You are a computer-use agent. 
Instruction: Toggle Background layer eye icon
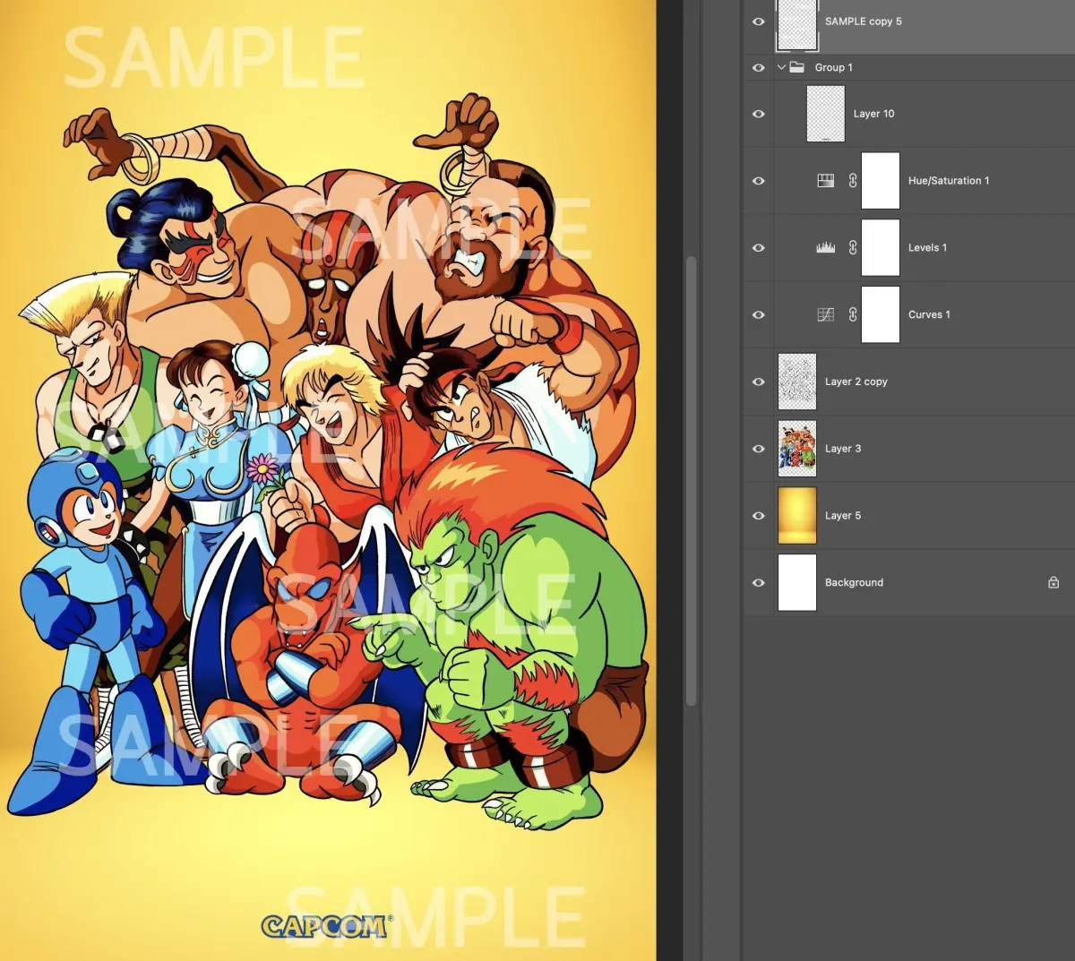pos(759,583)
